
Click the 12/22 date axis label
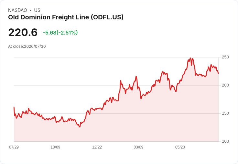pos(97,147)
